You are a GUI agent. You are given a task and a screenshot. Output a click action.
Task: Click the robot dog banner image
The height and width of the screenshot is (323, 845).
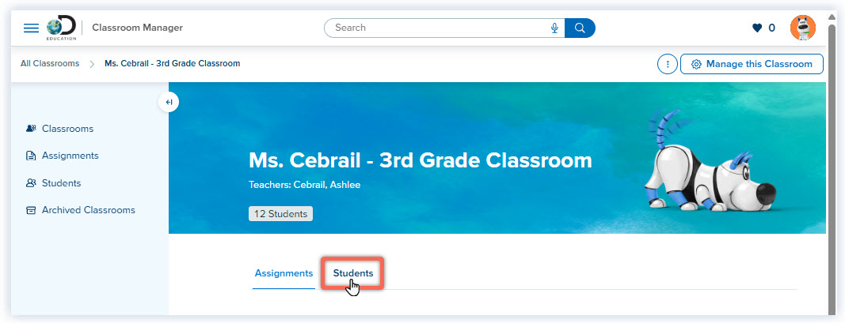[710, 160]
